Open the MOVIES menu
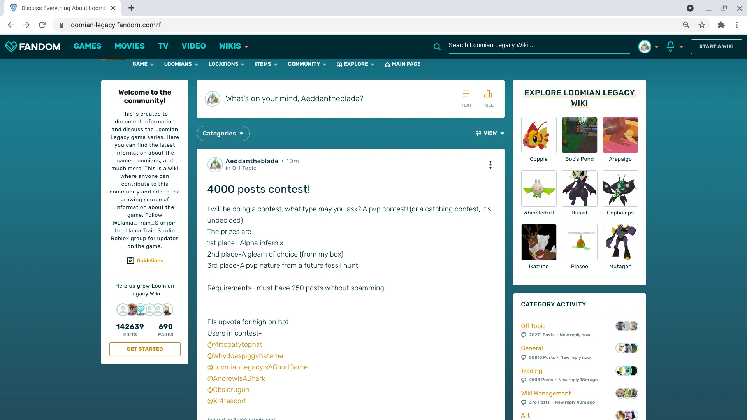The width and height of the screenshot is (747, 420). (129, 46)
